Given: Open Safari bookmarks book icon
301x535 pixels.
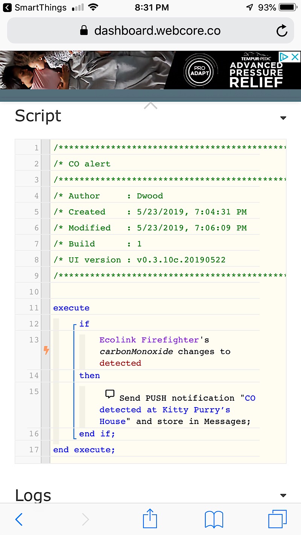Looking at the screenshot, I should pyautogui.click(x=214, y=520).
